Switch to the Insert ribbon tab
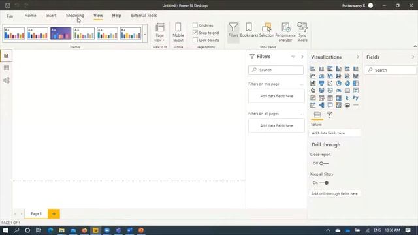This screenshot has height=235, width=418. point(51,16)
